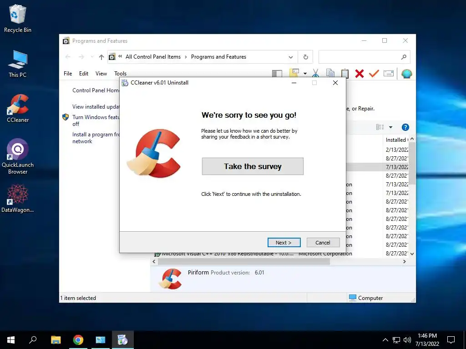Expand the folder options dropdown arrow
Screen dimensions: 466x349
(305, 74)
